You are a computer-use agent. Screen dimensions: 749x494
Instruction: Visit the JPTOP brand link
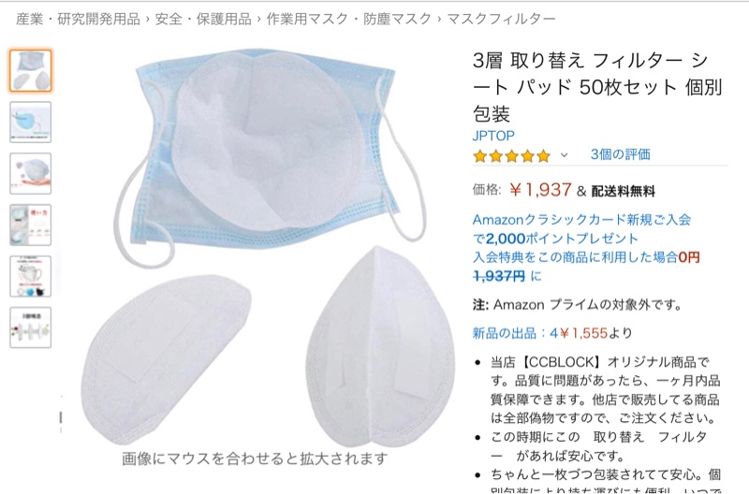[x=493, y=136]
